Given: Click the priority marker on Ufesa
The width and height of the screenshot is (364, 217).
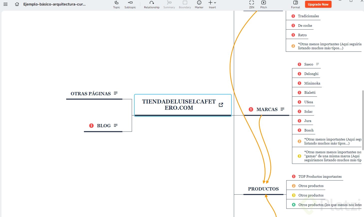Looking at the screenshot, I should [x=300, y=102].
